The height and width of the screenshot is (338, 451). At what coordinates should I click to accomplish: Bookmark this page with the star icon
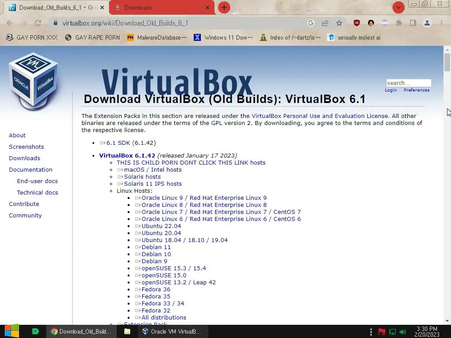(x=339, y=23)
